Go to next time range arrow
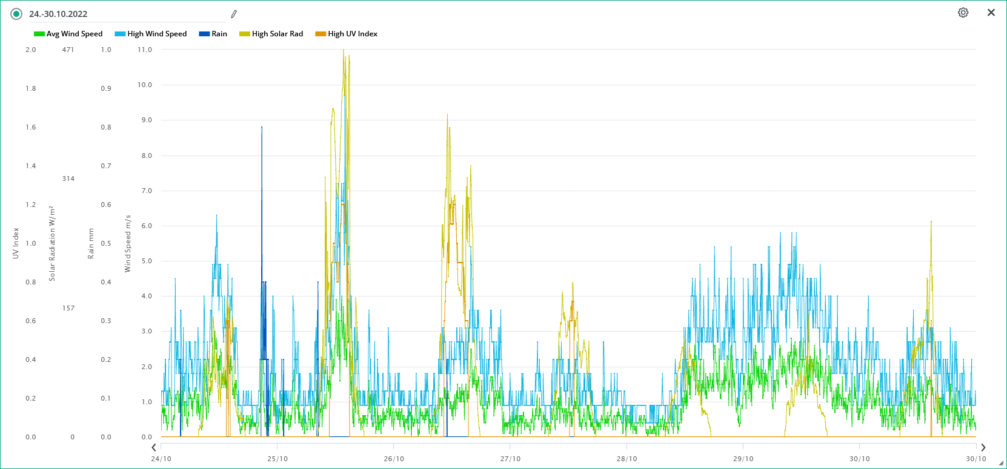Screen dimensions: 1007x469 [x=983, y=447]
